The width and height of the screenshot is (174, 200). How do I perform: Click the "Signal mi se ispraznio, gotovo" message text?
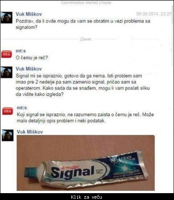pos(83,85)
